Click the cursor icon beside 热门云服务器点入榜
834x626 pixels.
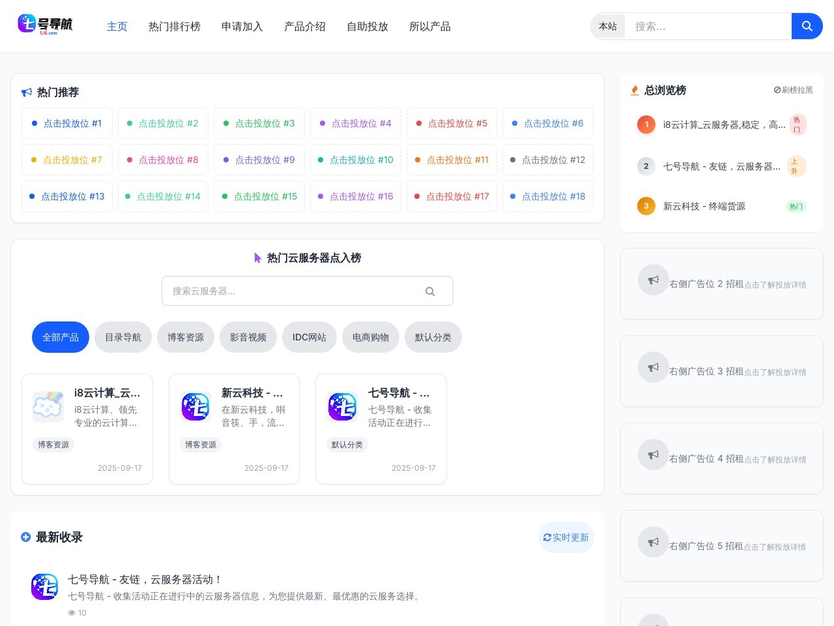click(258, 258)
